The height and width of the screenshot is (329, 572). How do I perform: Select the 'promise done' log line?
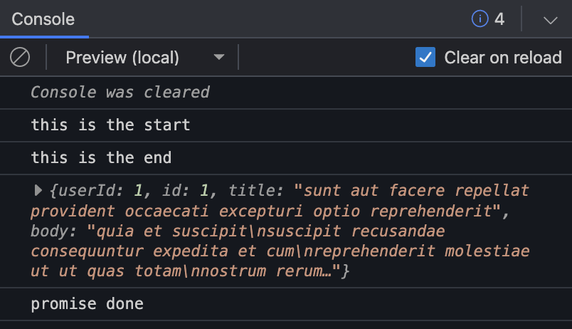[x=87, y=304]
